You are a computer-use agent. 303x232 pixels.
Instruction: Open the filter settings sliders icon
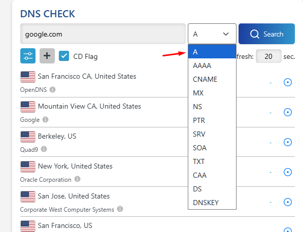point(28,56)
